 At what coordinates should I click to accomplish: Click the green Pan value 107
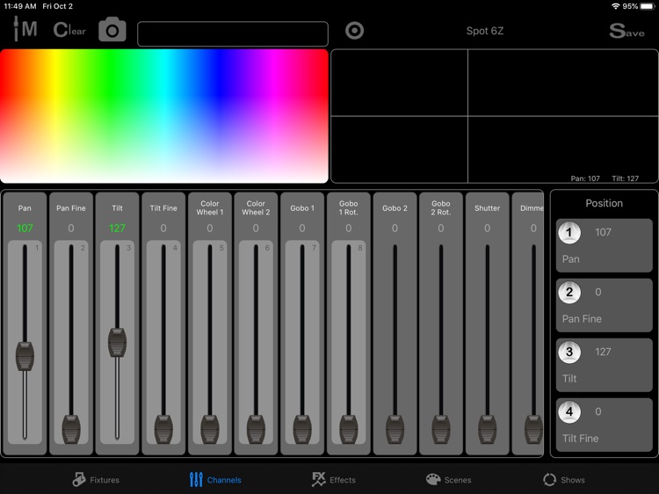point(25,229)
